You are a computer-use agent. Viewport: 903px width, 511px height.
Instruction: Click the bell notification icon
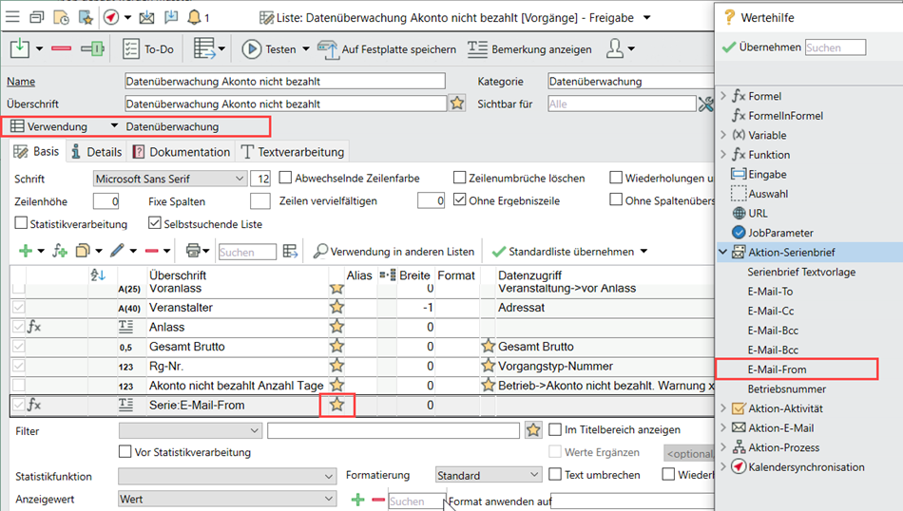click(194, 17)
